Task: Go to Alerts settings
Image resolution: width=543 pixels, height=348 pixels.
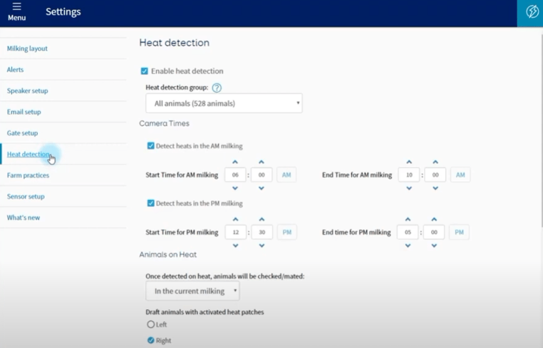Action: pos(15,70)
